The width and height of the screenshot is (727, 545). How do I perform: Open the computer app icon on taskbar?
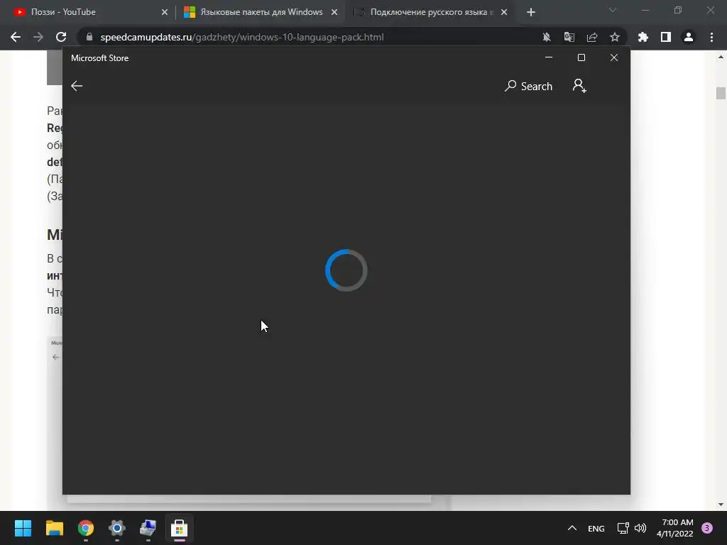click(148, 528)
